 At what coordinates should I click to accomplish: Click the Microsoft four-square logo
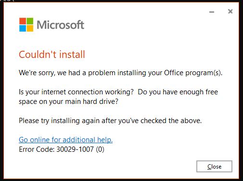click(26, 24)
